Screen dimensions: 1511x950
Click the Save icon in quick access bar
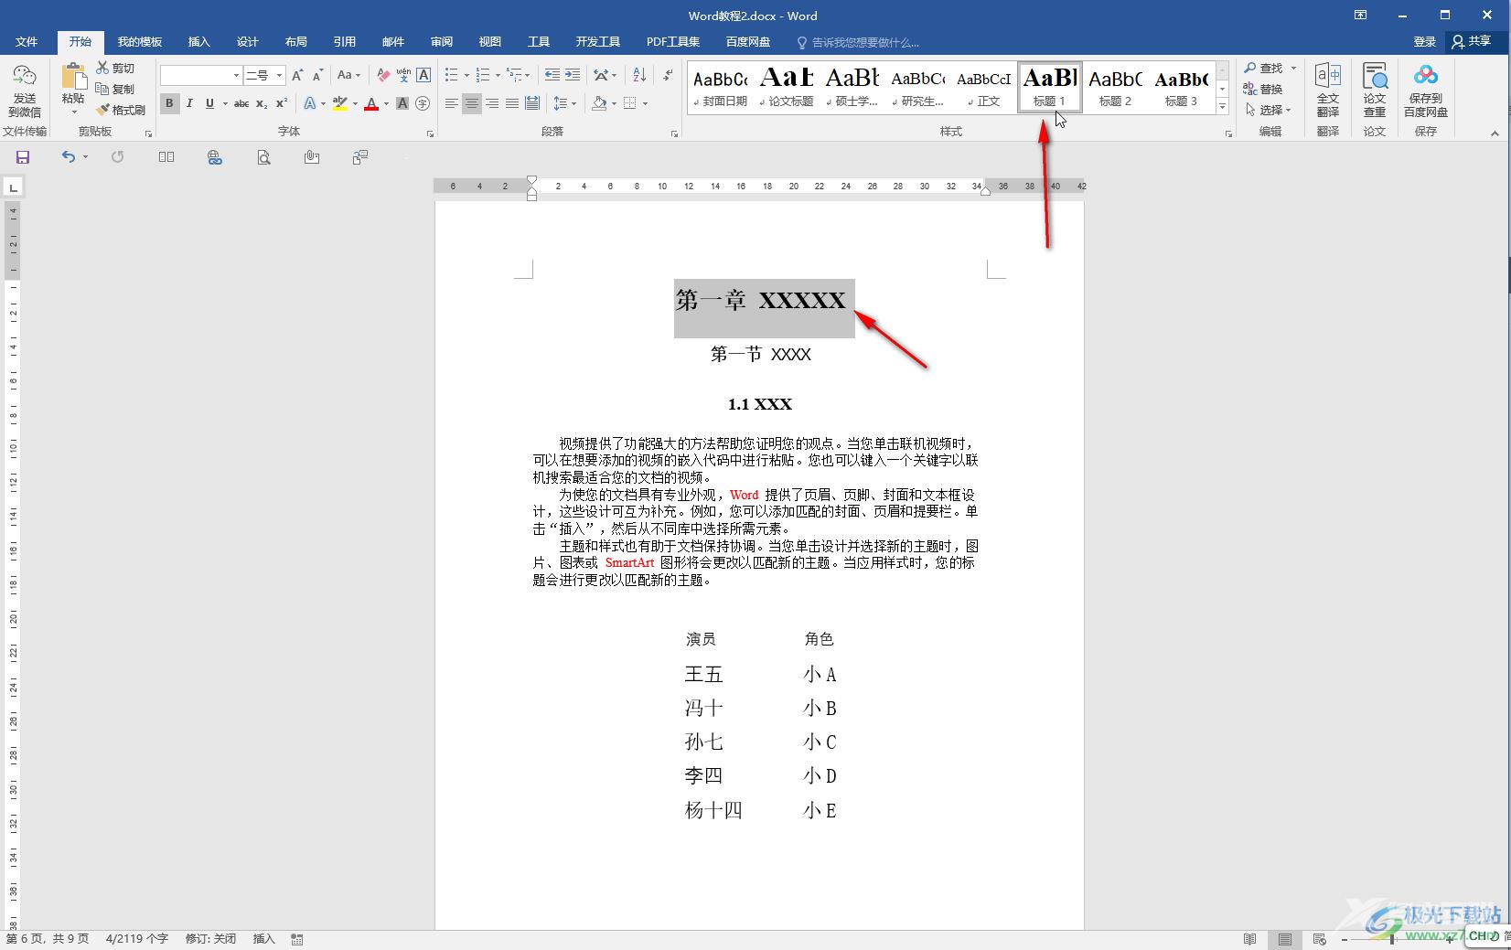23,157
